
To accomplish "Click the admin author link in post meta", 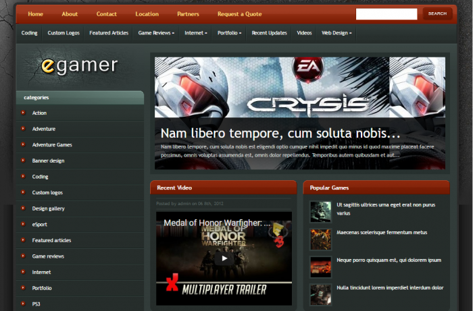I will [x=184, y=204].
